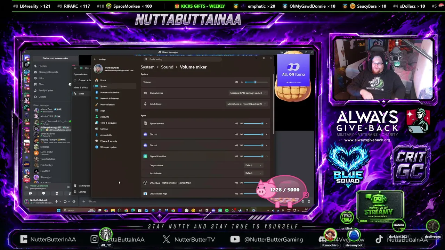Toggle Discord microphone mute

pyautogui.click(x=56, y=201)
